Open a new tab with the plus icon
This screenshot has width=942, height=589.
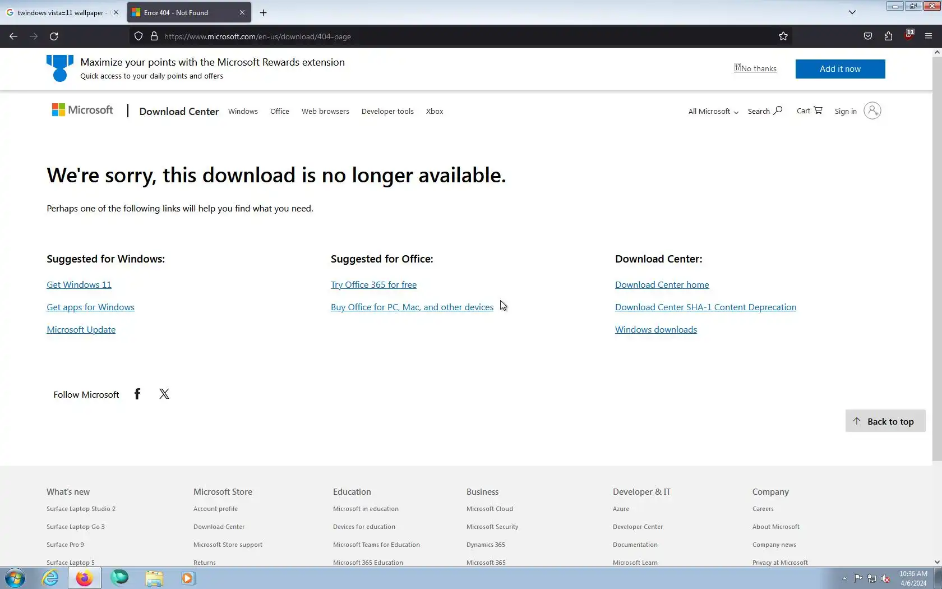[x=263, y=12]
